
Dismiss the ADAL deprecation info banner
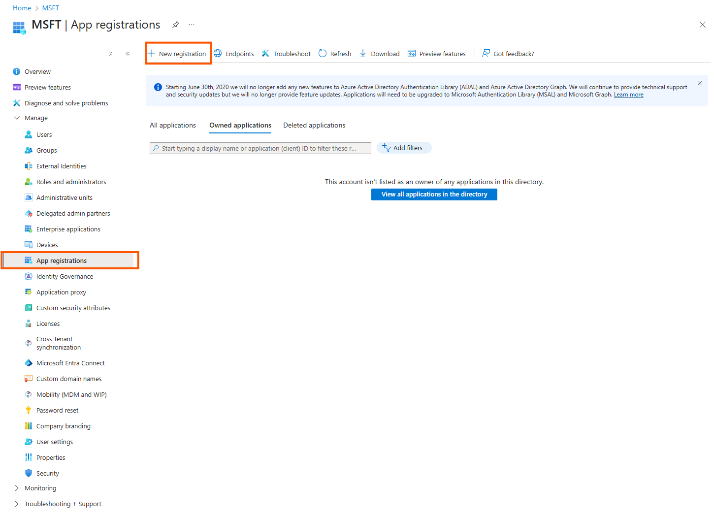click(699, 84)
